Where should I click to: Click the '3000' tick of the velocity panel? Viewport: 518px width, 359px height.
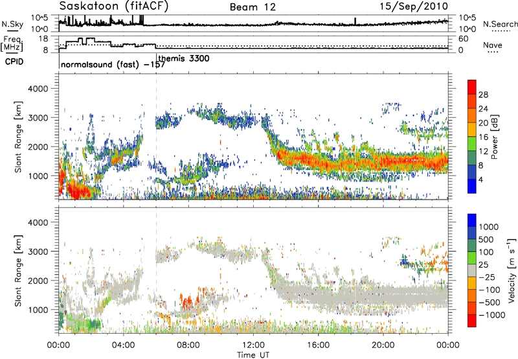coord(38,251)
